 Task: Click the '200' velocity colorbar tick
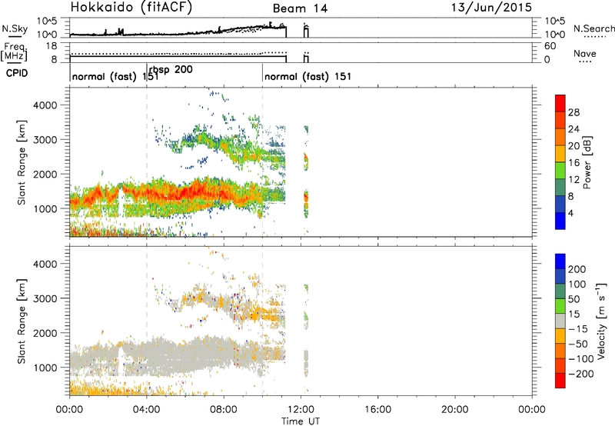click(x=577, y=269)
